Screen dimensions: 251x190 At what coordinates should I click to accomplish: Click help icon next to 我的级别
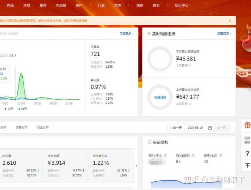point(193,156)
